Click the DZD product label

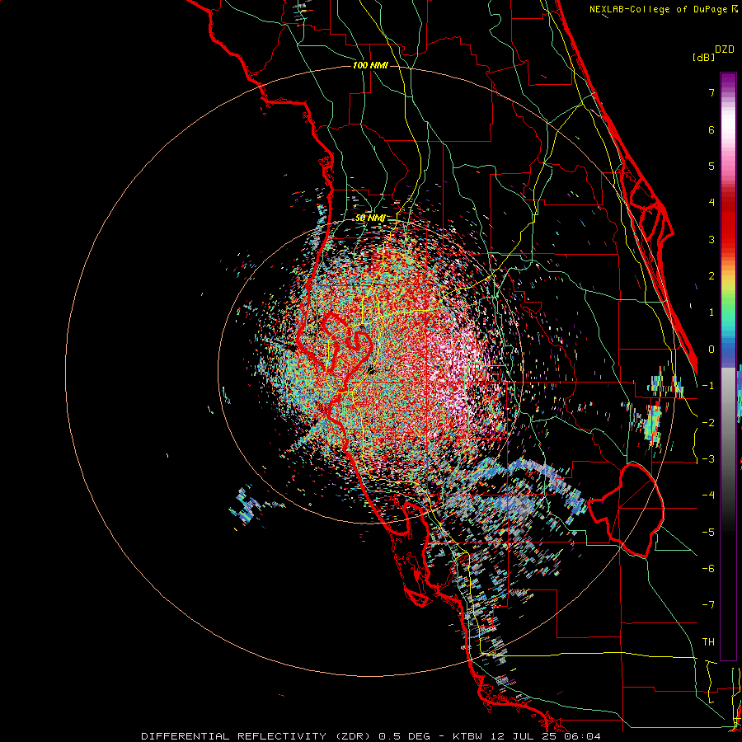(725, 49)
